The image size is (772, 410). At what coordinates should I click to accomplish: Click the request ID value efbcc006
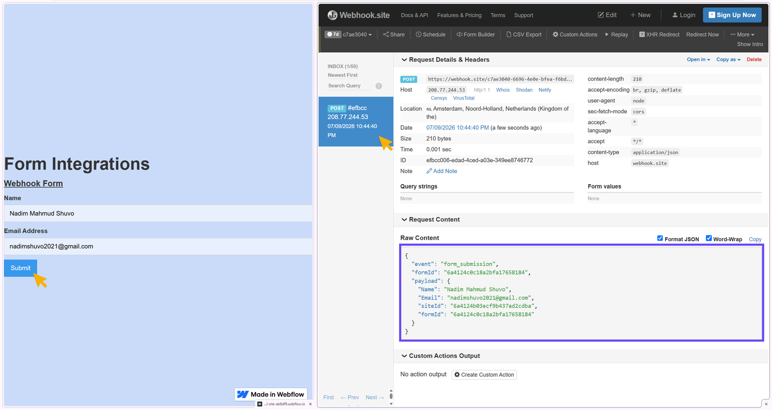click(480, 160)
